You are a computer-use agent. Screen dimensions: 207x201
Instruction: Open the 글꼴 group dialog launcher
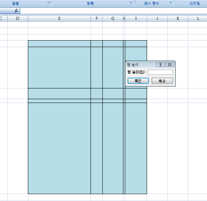click(49, 3)
